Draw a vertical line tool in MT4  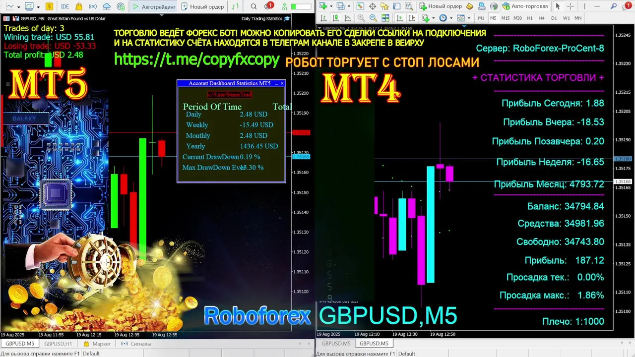coord(584,6)
